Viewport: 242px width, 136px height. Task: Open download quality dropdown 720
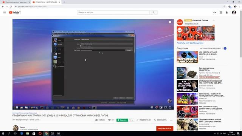(x=131, y=120)
